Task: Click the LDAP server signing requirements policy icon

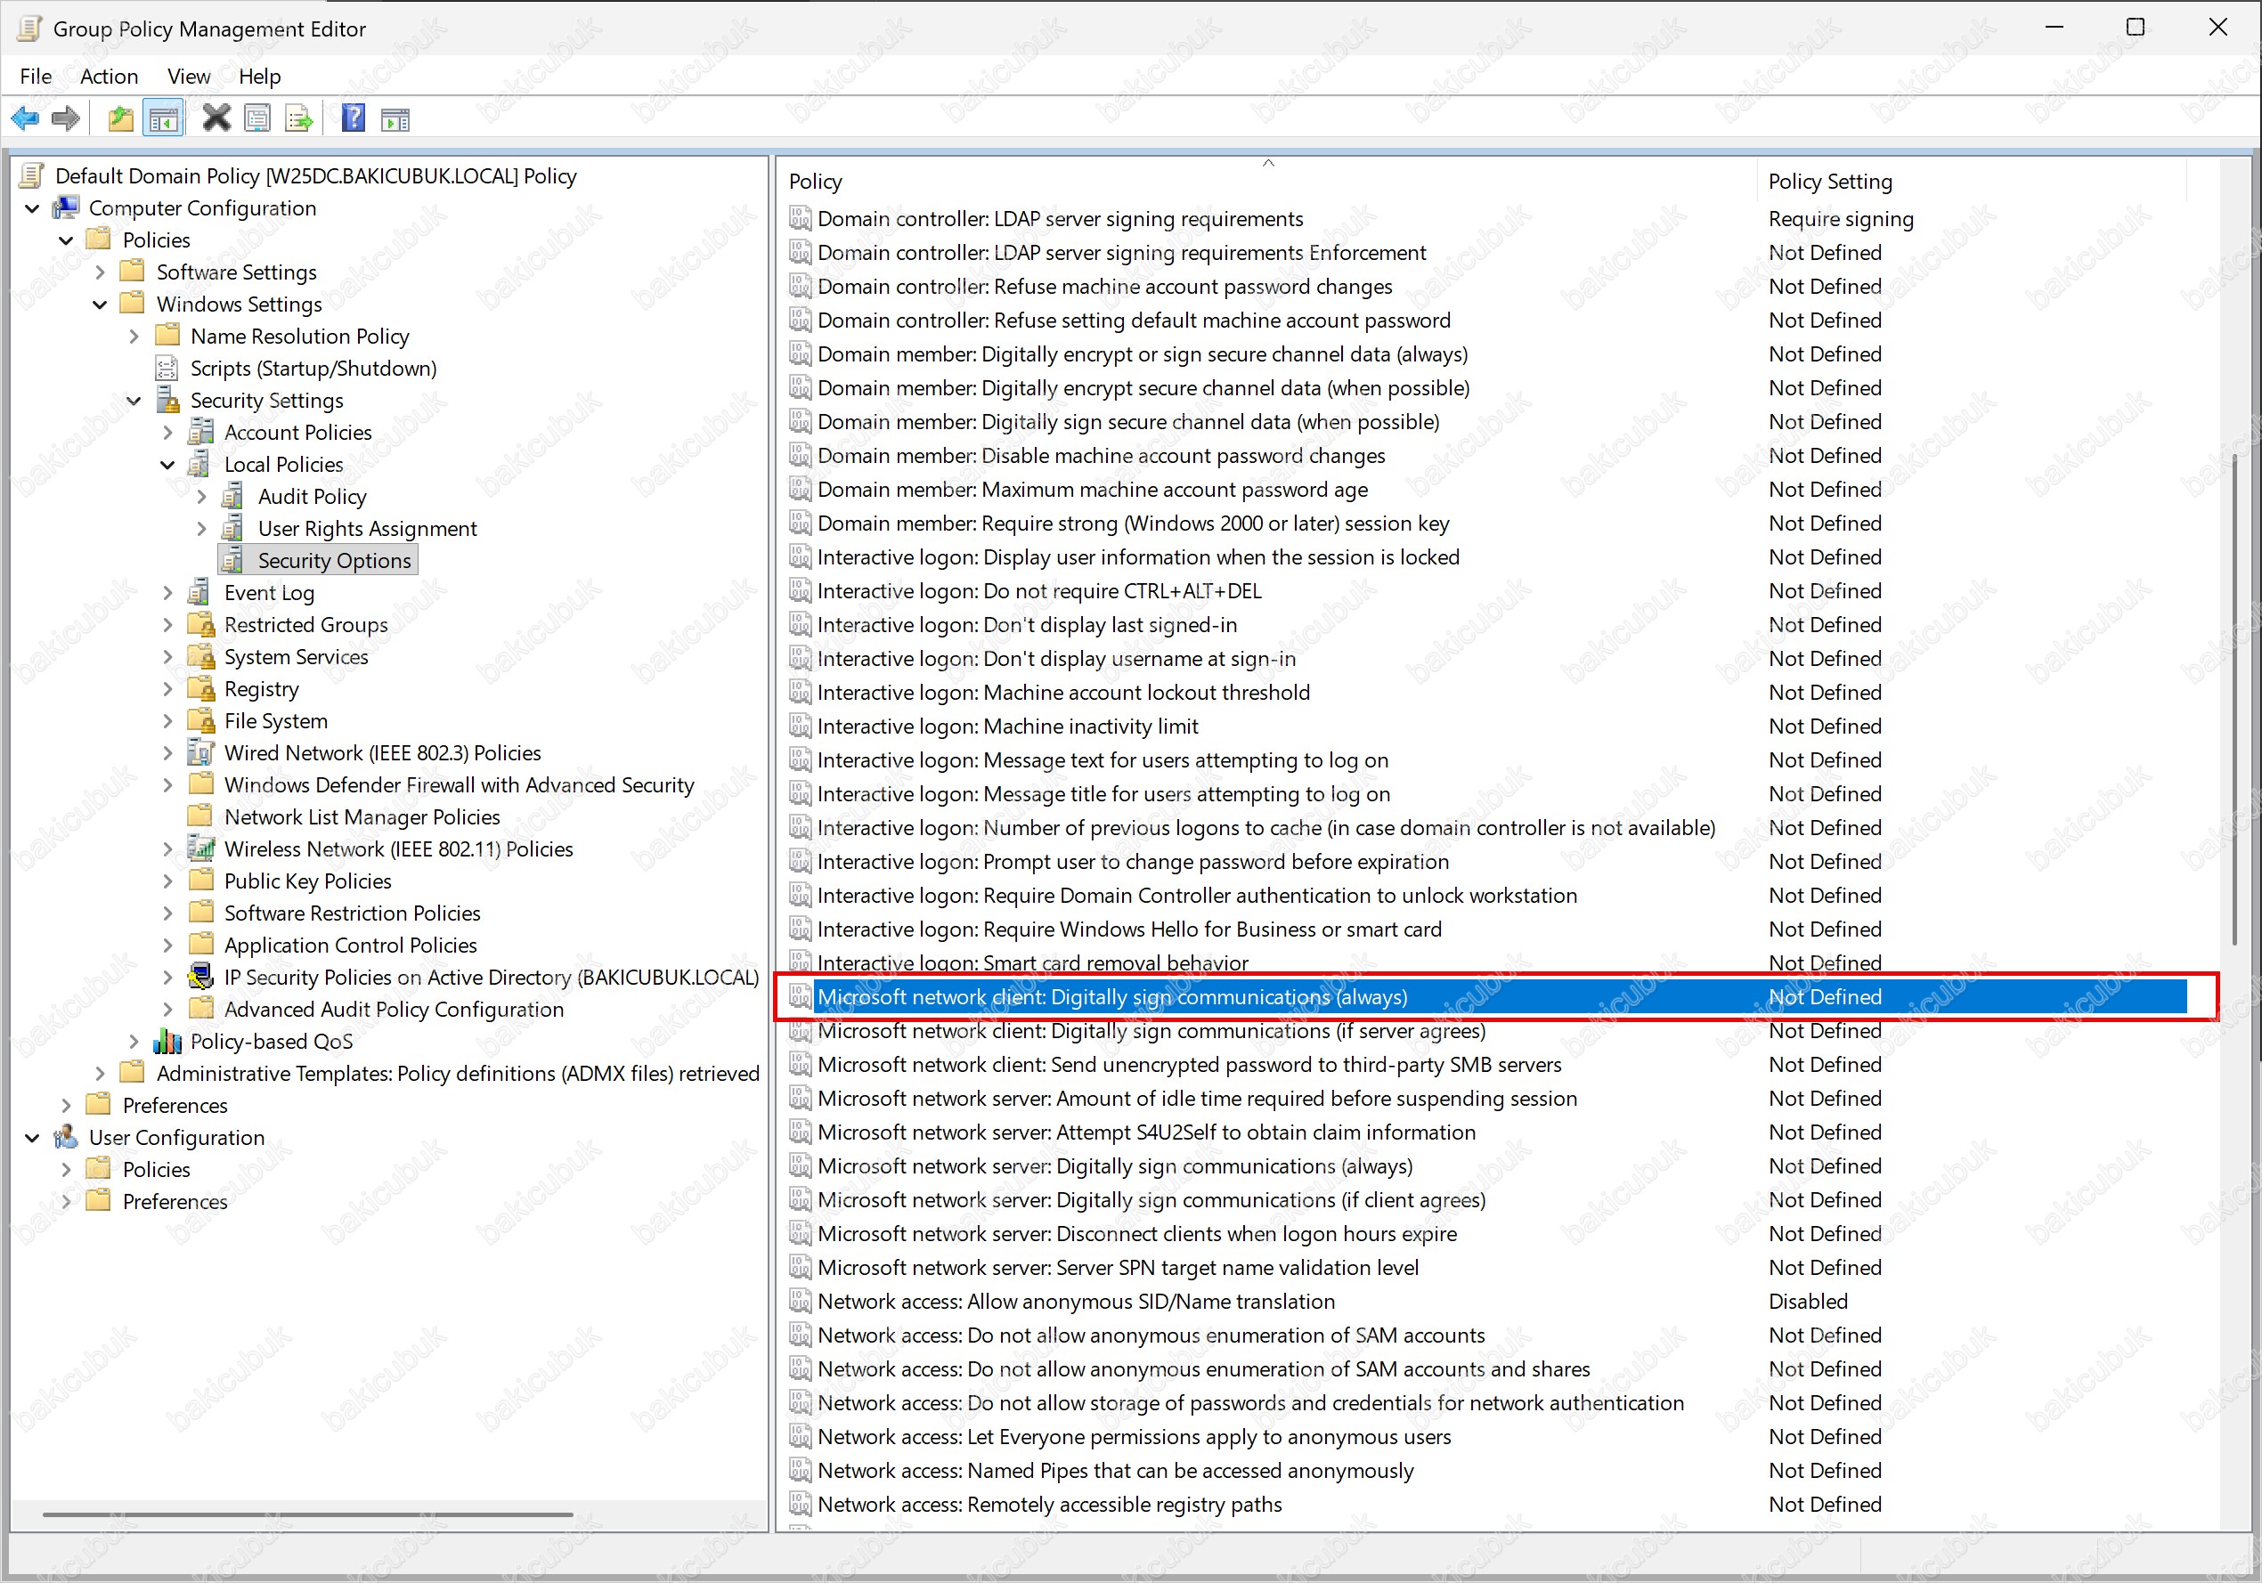Action: pos(800,219)
